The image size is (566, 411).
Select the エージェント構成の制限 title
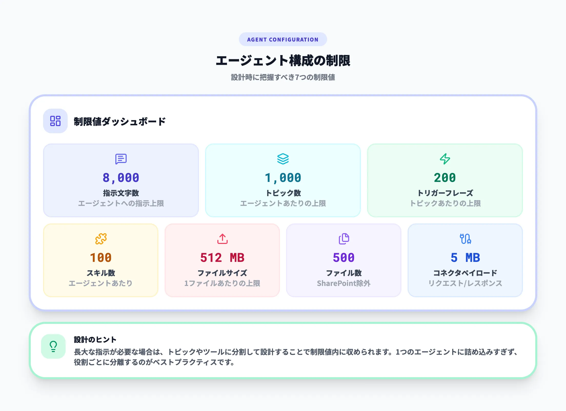click(283, 60)
